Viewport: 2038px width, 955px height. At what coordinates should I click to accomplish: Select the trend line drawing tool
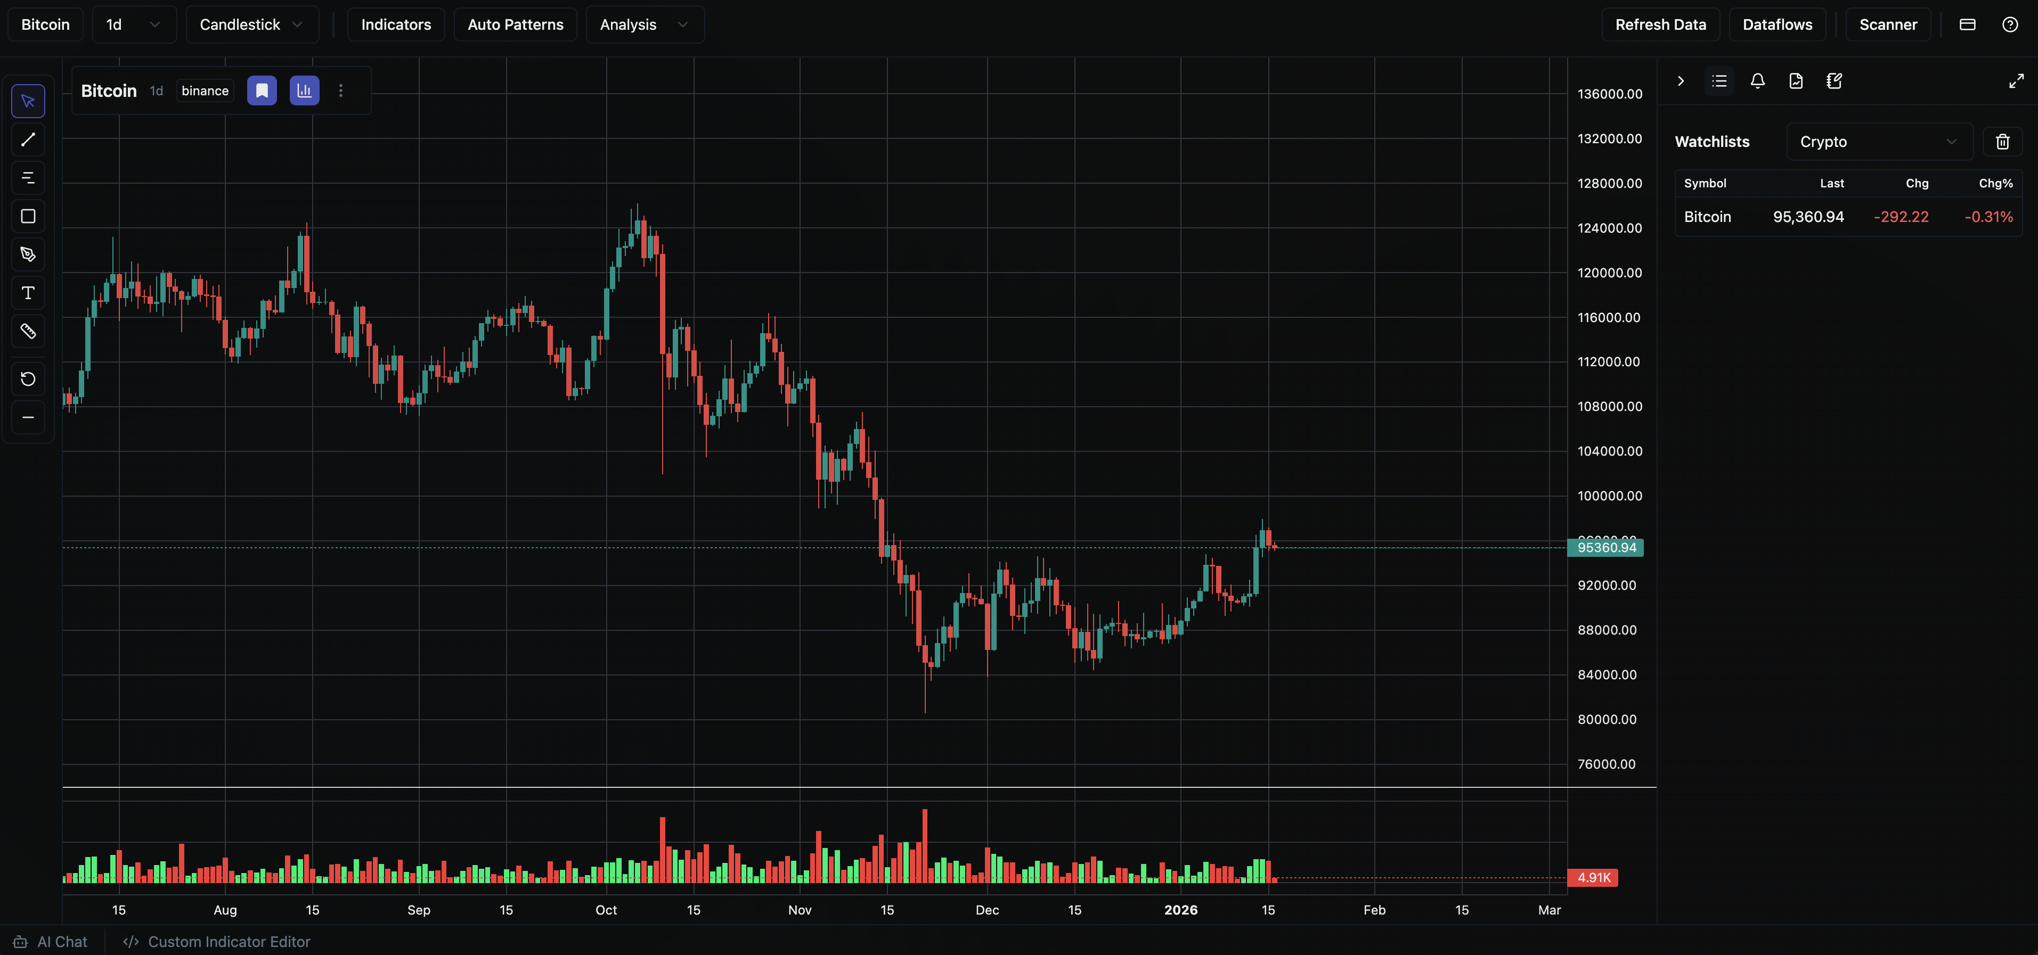pyautogui.click(x=28, y=140)
